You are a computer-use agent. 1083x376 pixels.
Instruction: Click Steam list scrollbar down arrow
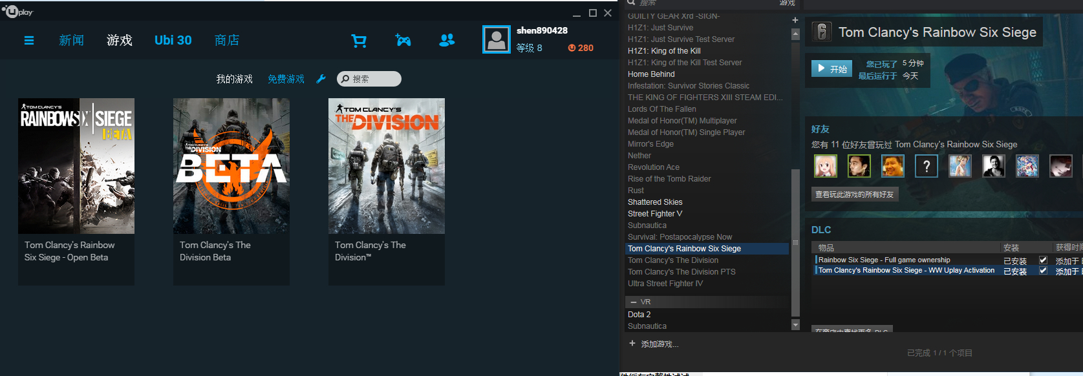[x=795, y=325]
